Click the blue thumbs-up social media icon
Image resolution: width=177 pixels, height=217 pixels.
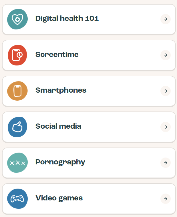tap(17, 127)
